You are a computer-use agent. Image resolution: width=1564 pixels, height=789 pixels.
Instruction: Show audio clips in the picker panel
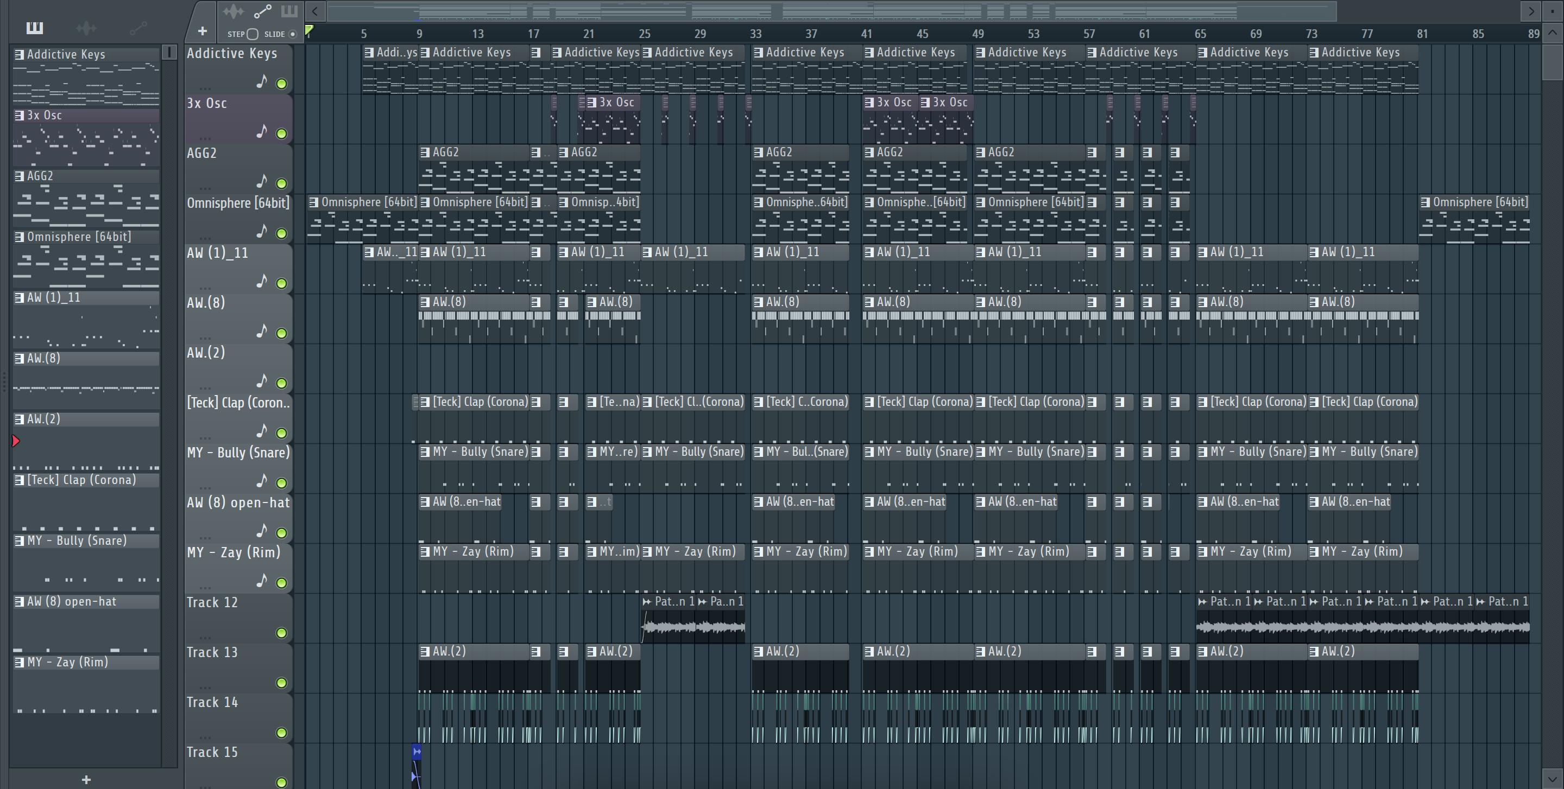86,27
